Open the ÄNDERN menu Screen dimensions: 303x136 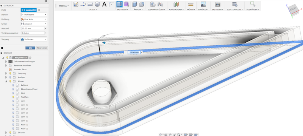pyautogui.click(x=138, y=9)
